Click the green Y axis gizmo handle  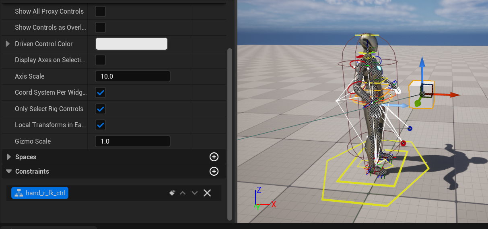(418, 103)
